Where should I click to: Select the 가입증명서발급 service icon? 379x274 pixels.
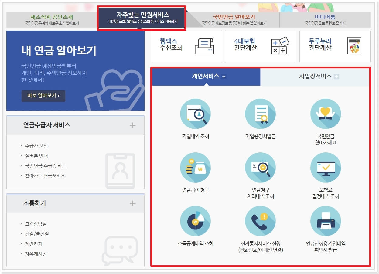coord(261,114)
